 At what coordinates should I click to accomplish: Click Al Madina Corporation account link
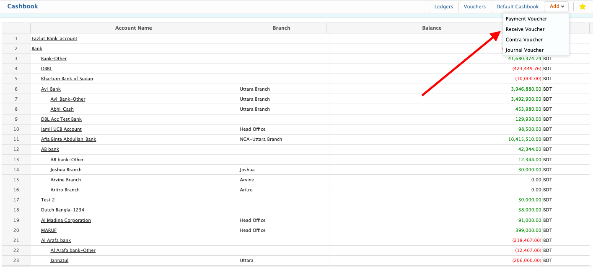(66, 220)
